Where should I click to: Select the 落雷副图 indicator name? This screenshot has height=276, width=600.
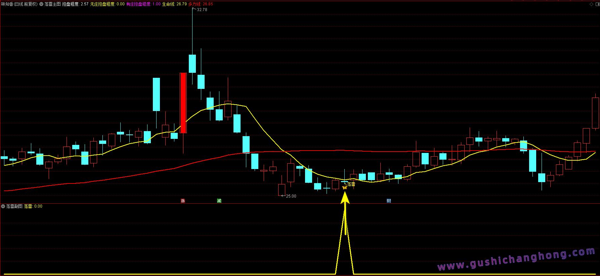click(x=14, y=206)
